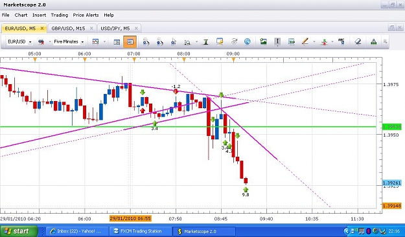The height and width of the screenshot is (237, 405).
Task: Close the USD/JPY, M5 tab
Action: (136, 28)
